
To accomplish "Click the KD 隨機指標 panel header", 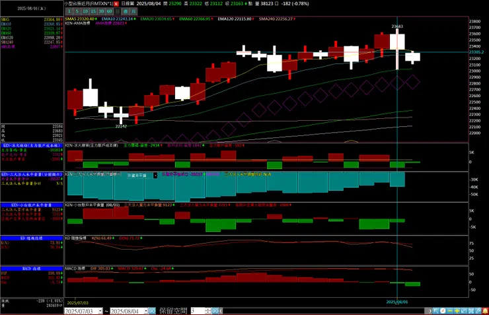I will tap(32, 238).
